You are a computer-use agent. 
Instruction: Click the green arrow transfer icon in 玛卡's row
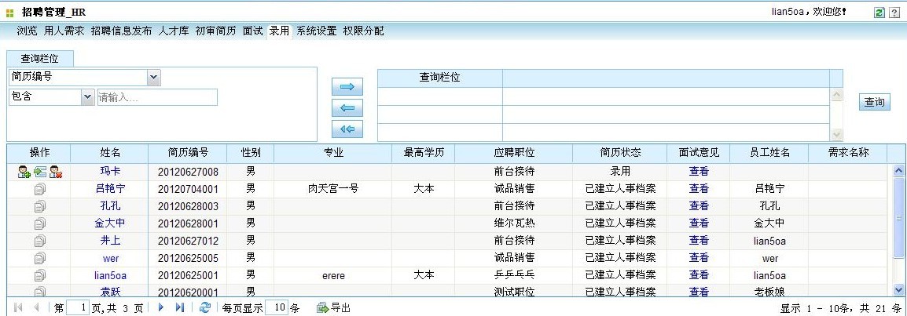pos(39,172)
